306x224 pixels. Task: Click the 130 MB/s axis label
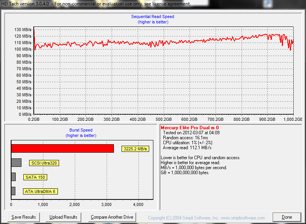[x=23, y=30]
